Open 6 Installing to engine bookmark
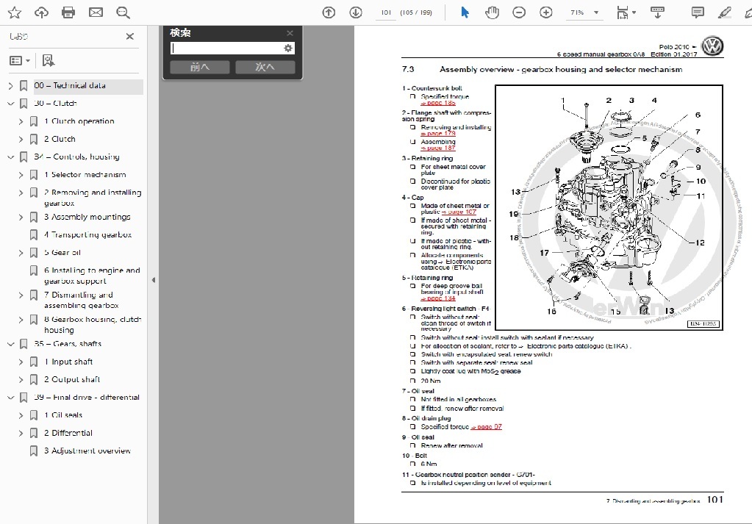This screenshot has width=752, height=524. coord(92,276)
